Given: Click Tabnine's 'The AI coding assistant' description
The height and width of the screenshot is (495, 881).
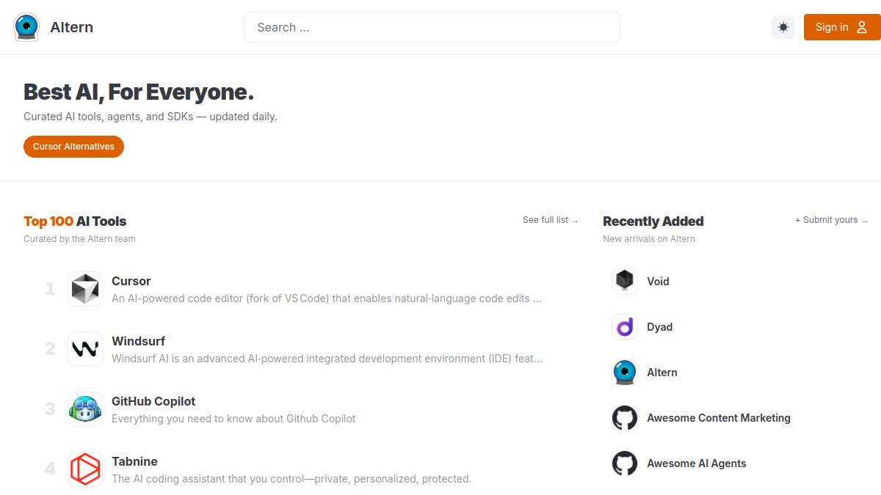Looking at the screenshot, I should [291, 479].
